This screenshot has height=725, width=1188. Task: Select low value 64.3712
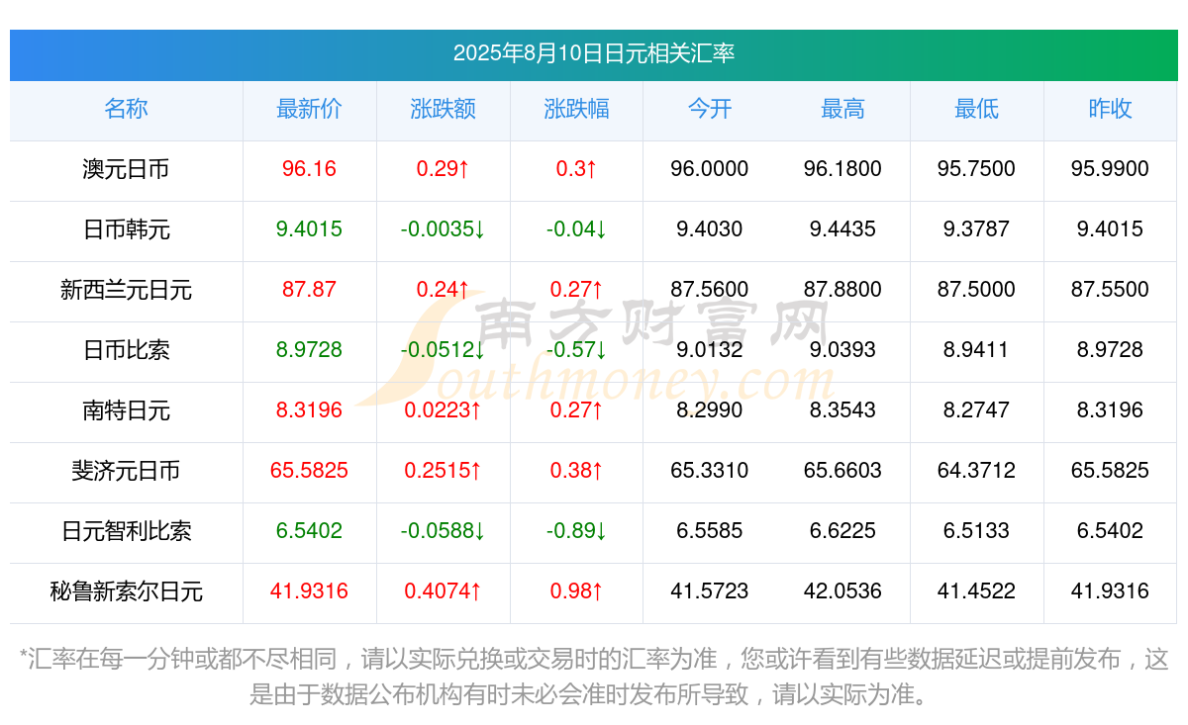(976, 471)
